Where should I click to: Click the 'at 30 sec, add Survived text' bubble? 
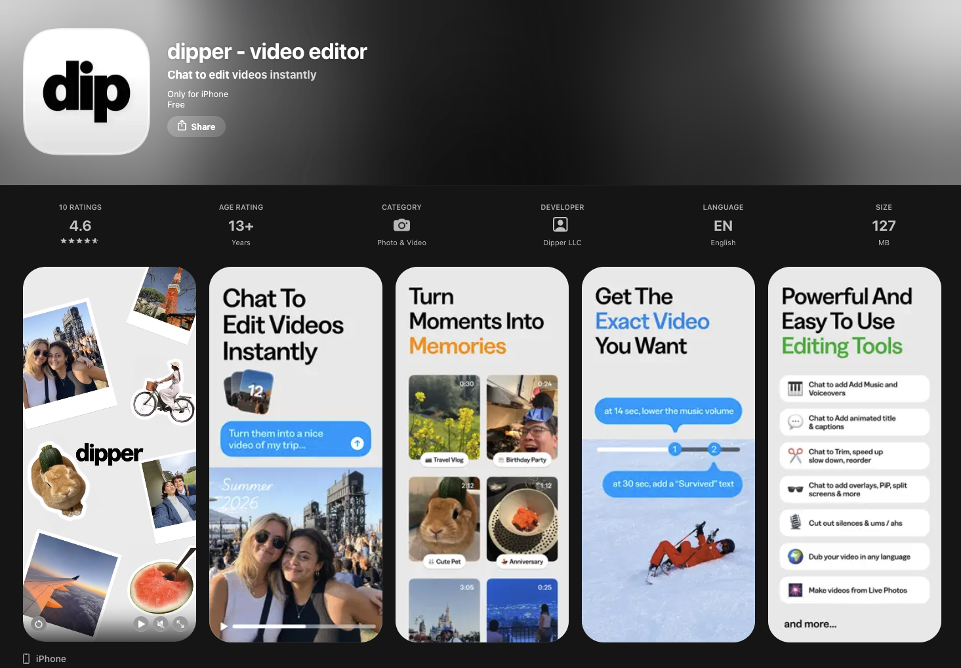pyautogui.click(x=673, y=484)
